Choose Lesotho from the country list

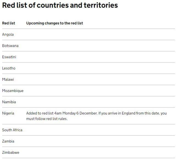9,68
